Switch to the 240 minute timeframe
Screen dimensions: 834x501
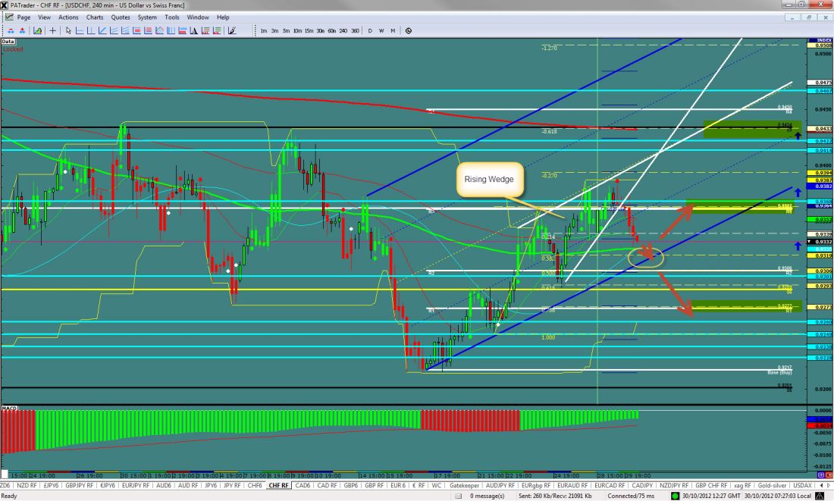345,30
